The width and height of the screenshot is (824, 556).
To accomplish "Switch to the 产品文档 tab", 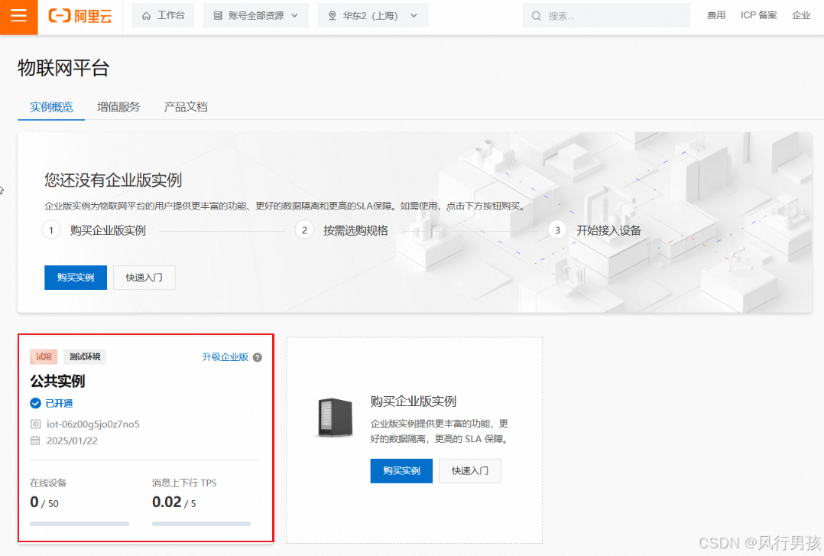I will (x=186, y=107).
